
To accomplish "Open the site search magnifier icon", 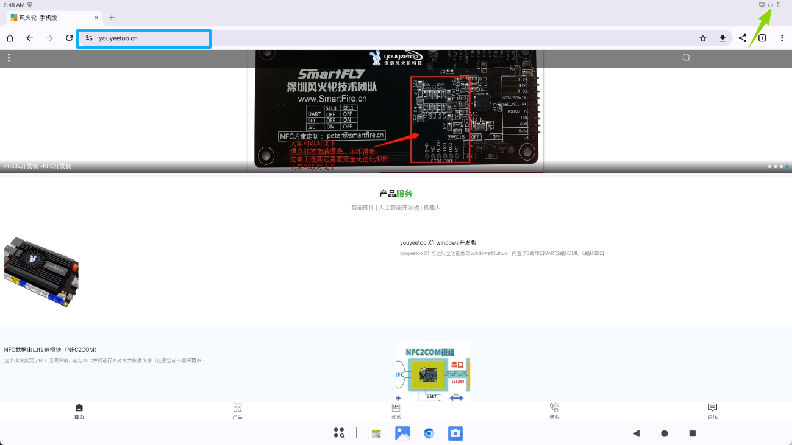I will [686, 58].
